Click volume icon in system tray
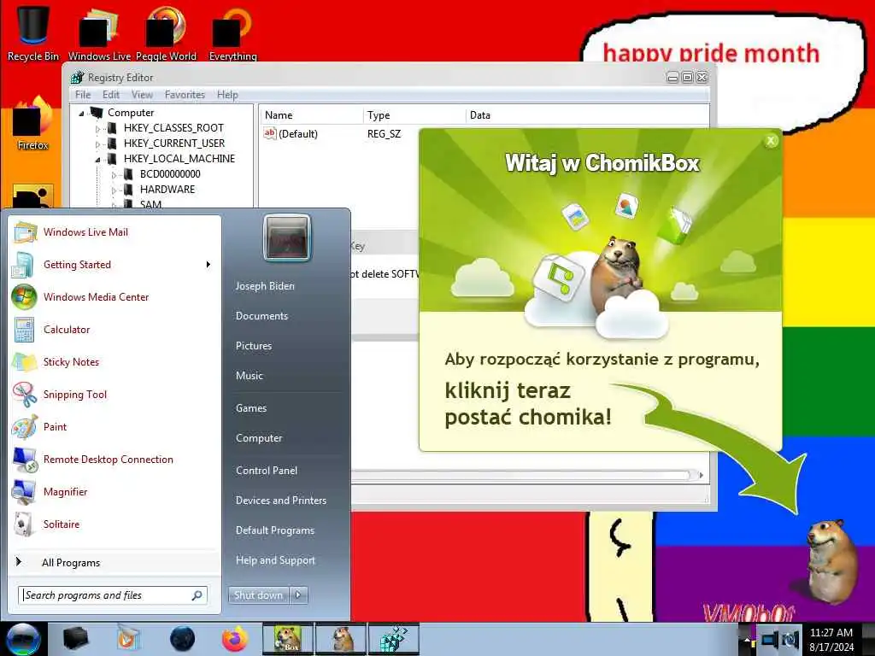 790,639
